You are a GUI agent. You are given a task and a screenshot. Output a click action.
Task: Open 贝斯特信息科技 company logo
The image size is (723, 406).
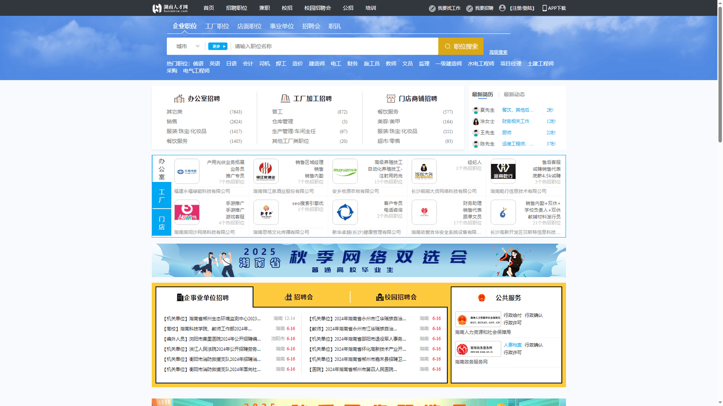tap(503, 212)
